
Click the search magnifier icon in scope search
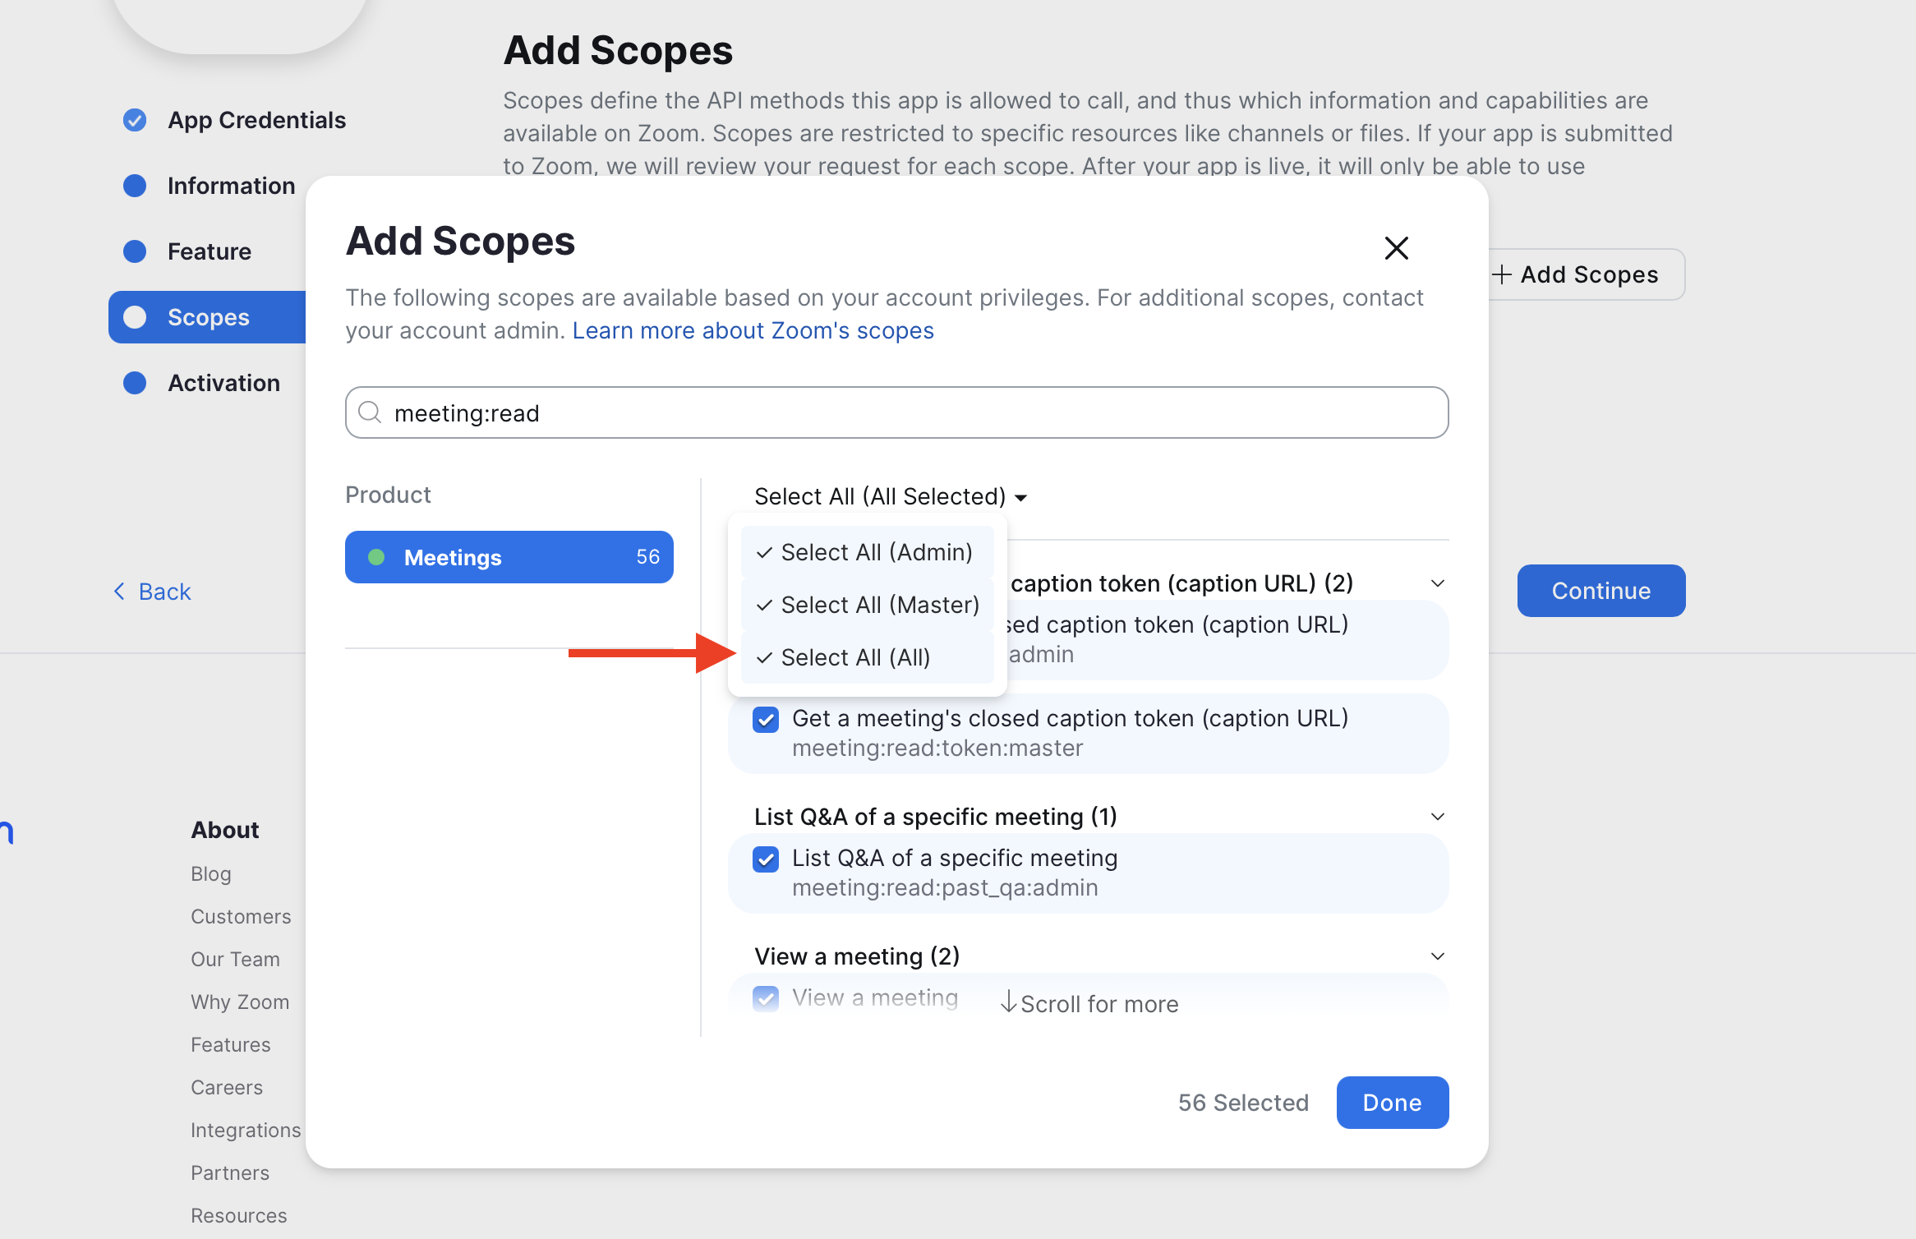point(371,412)
